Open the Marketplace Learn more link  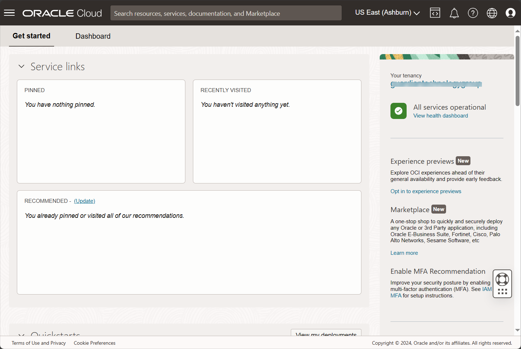pyautogui.click(x=404, y=253)
